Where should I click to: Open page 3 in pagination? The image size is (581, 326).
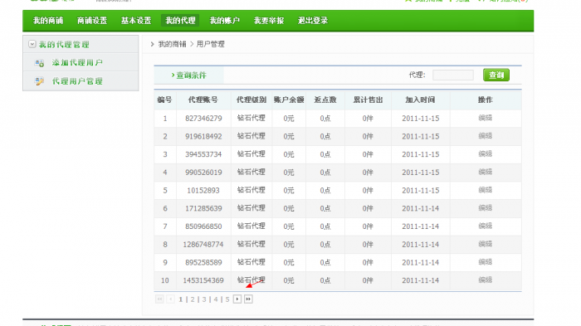coord(204,299)
